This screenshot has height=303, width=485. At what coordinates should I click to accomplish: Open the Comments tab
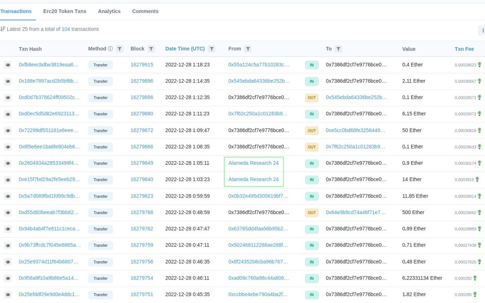click(145, 11)
